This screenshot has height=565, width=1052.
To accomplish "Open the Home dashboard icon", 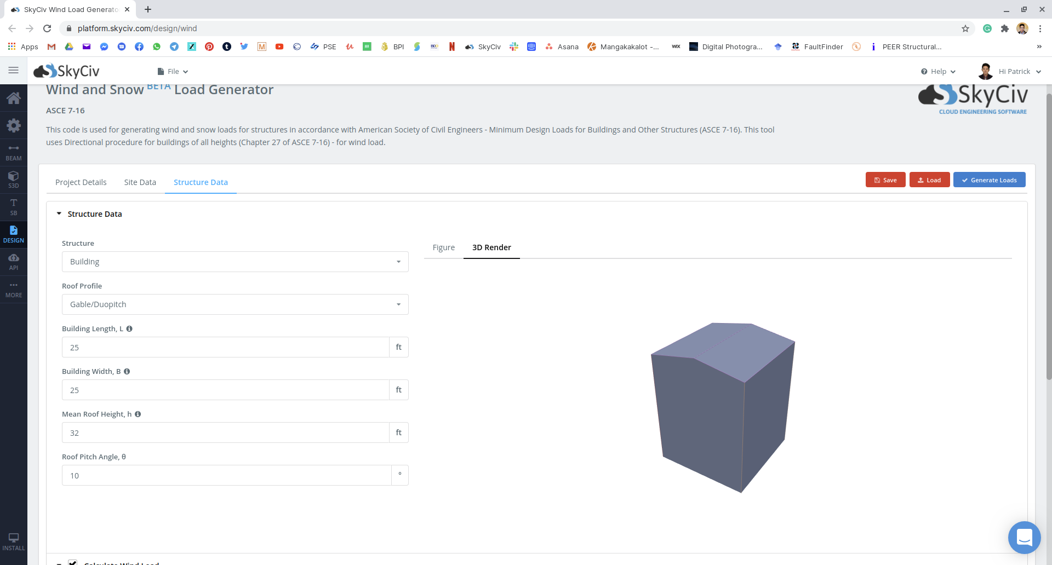I will click(14, 98).
